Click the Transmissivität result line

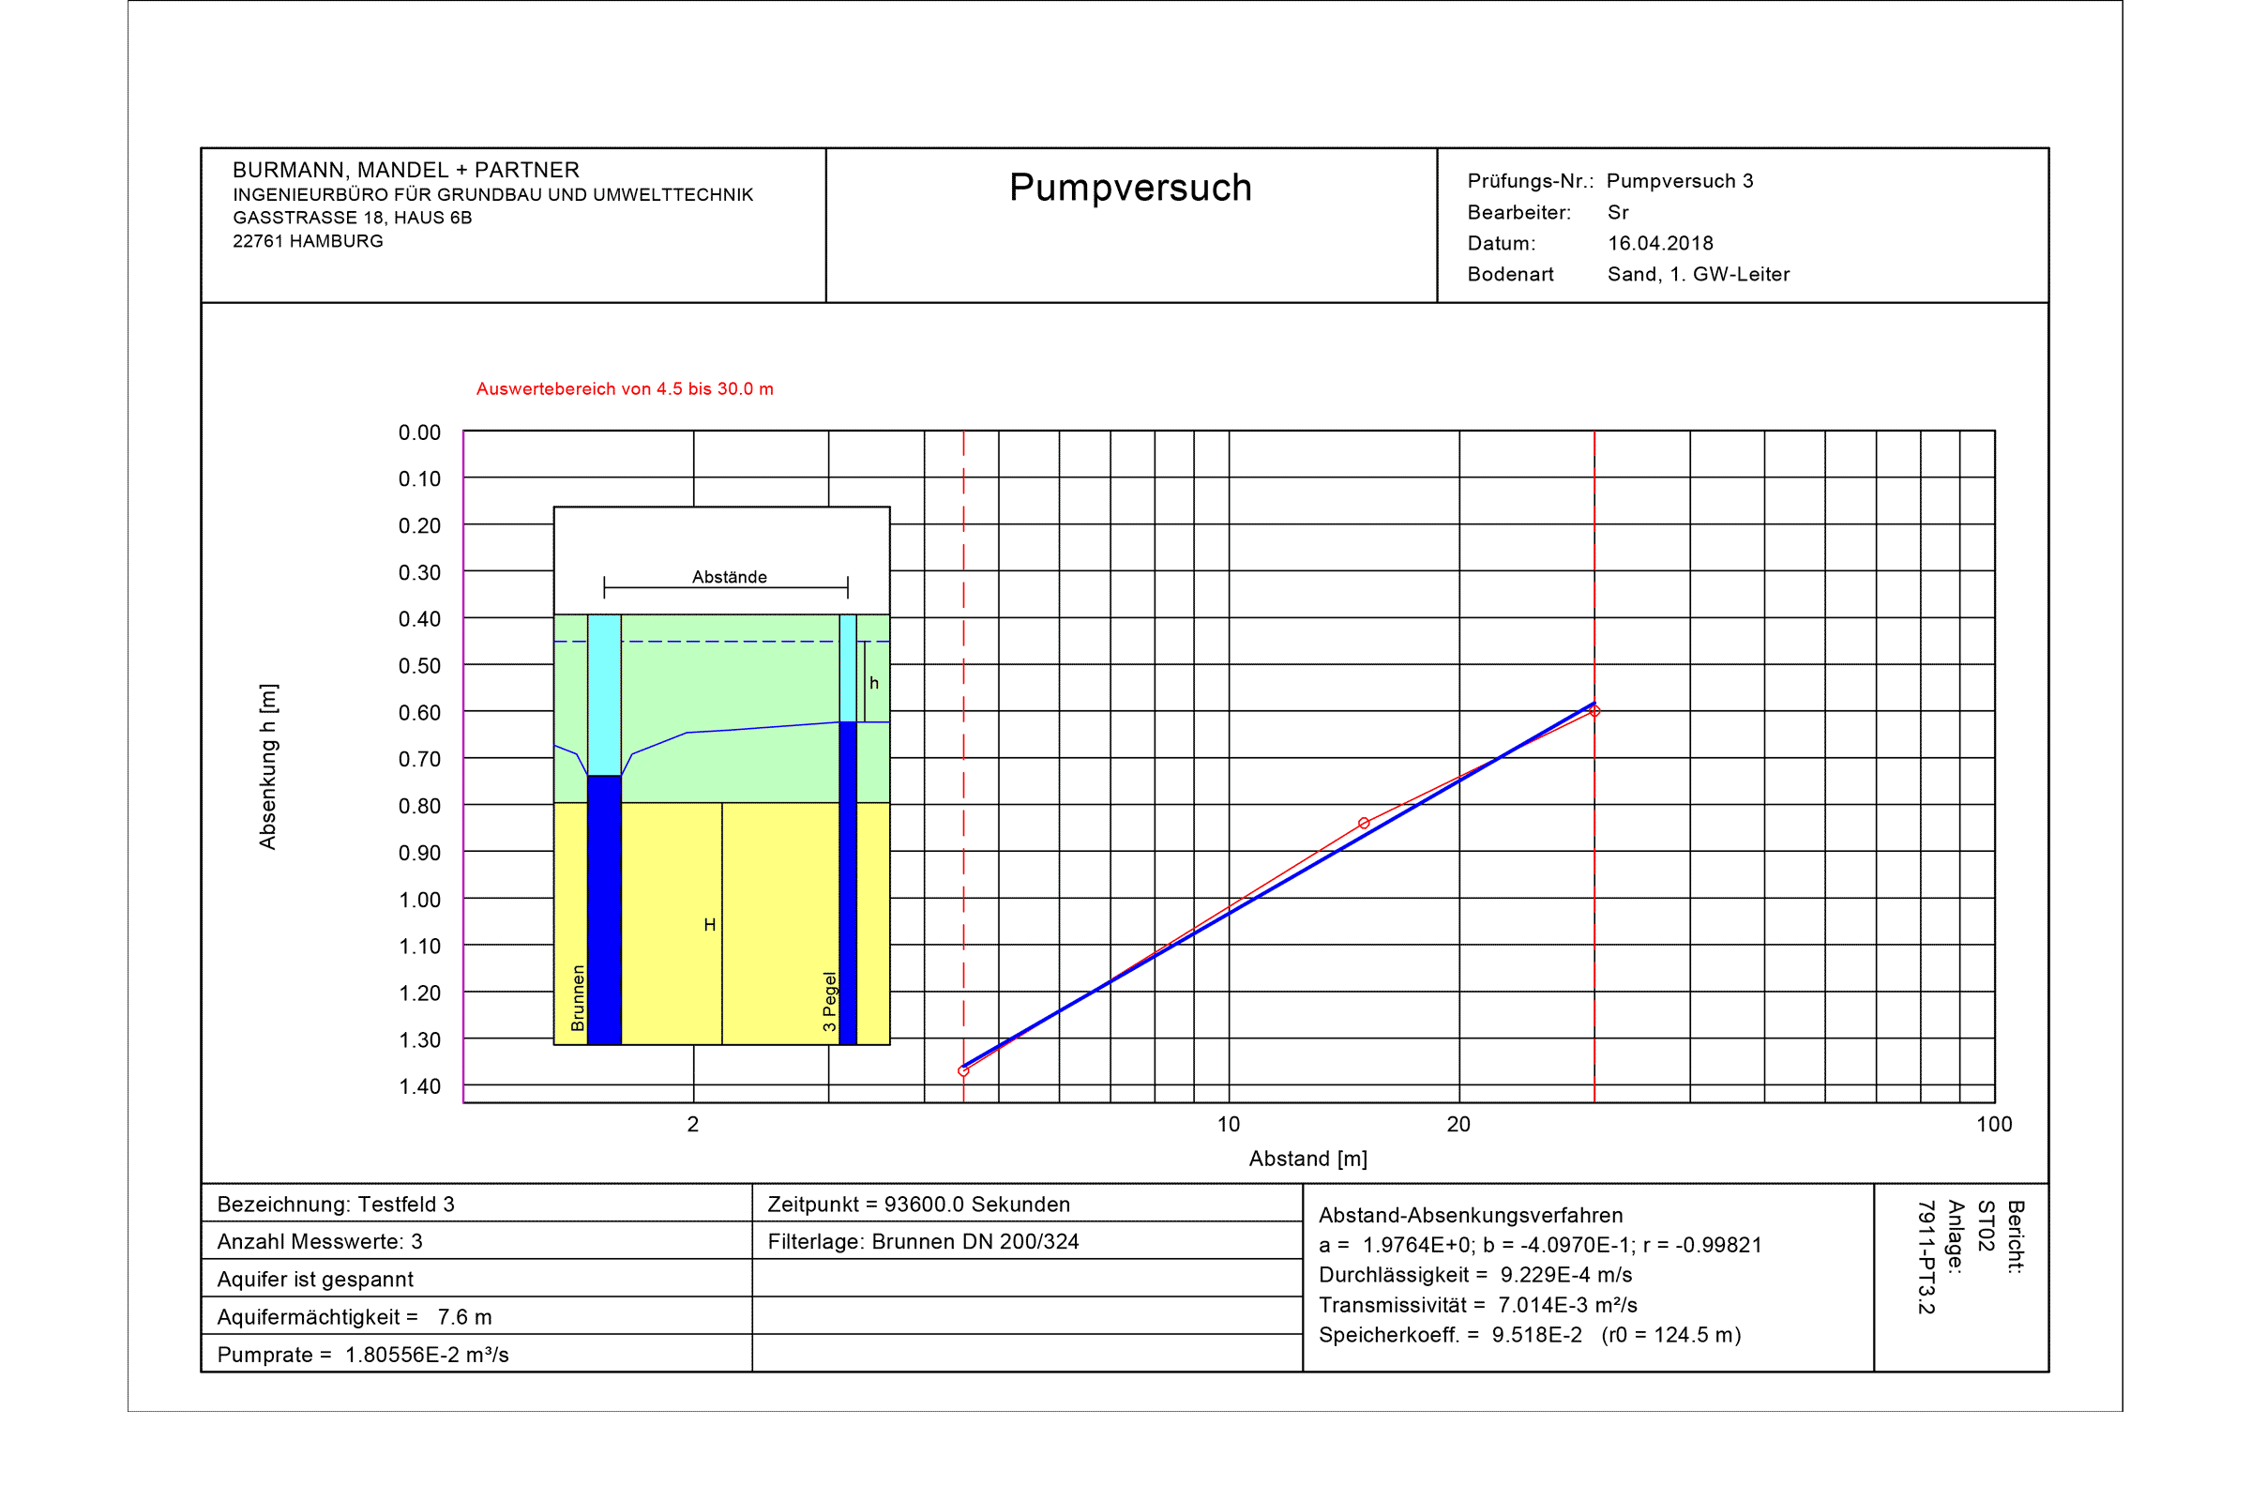[1478, 1305]
